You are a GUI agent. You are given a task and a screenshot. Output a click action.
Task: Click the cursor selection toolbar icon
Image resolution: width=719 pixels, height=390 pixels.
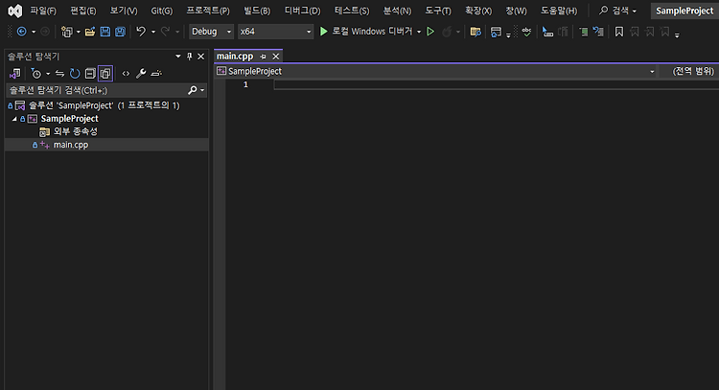click(547, 32)
